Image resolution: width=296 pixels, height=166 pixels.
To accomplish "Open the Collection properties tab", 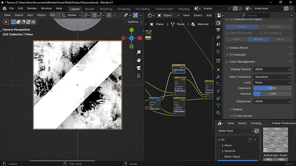I will 218,60.
